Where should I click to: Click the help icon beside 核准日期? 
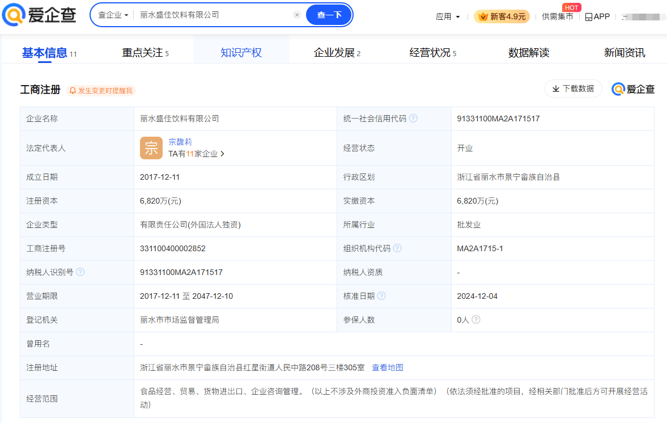point(381,296)
